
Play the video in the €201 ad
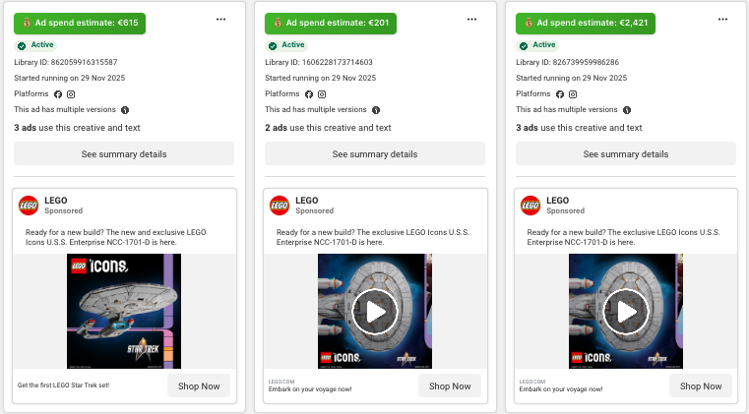[375, 312]
